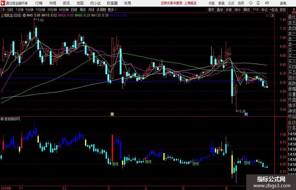Open the 资讯 menu
Screen dimensions: 296x190
pos(66,3)
